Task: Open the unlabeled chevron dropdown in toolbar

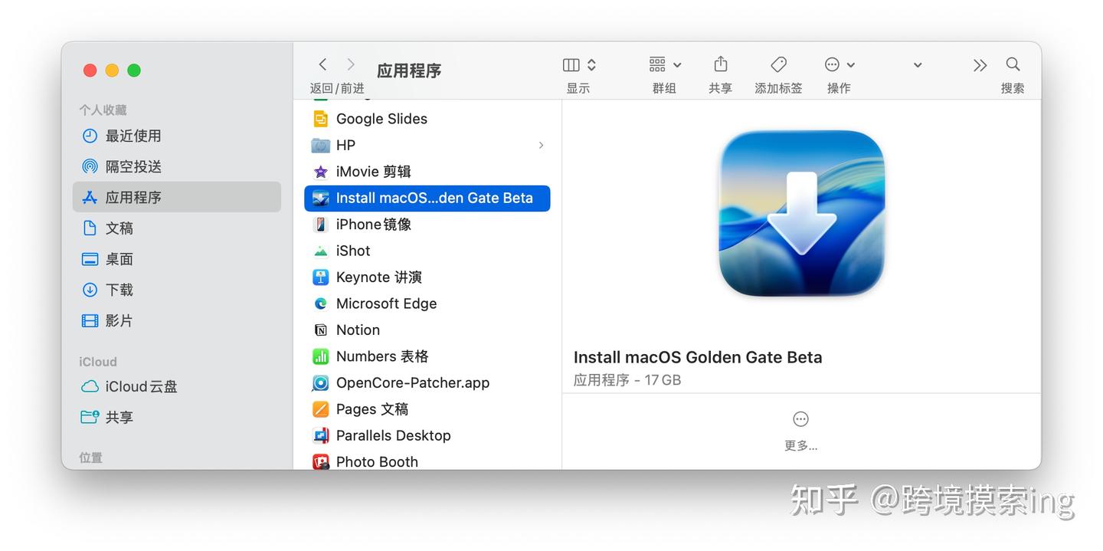Action: pos(918,65)
